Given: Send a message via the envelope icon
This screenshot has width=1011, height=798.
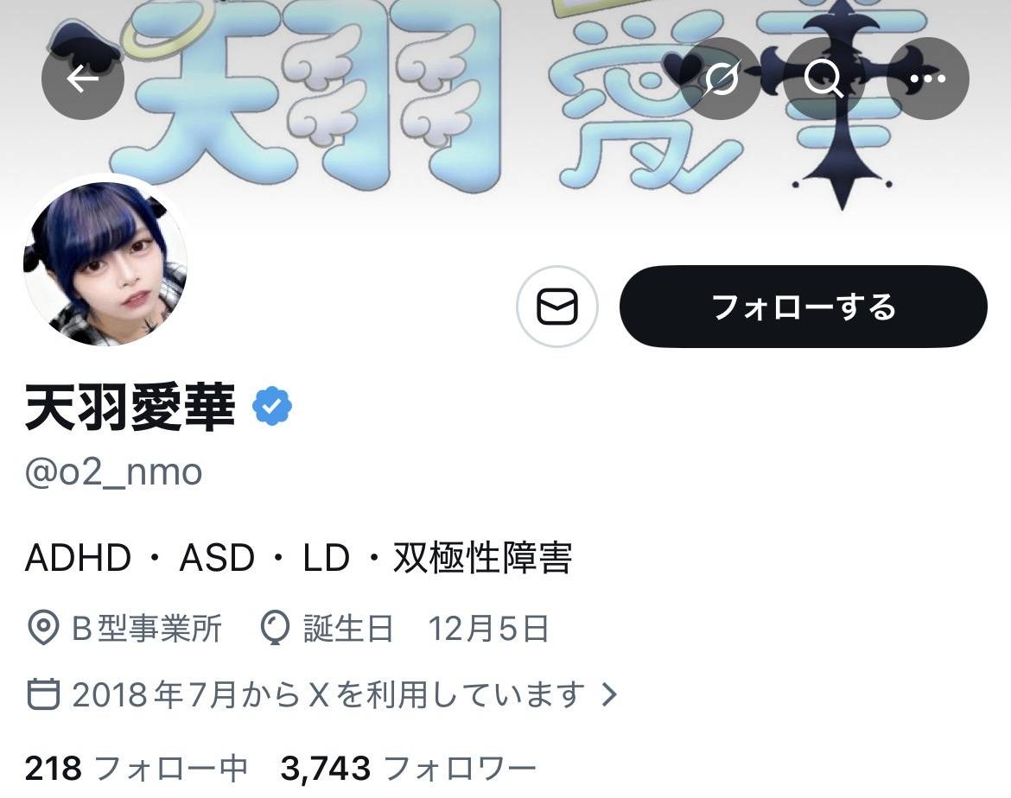Looking at the screenshot, I should pos(557,307).
